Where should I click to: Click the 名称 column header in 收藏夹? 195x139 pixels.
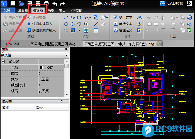17,107
